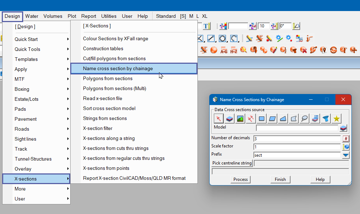Select the landscape view source icon
Screen dimensions: 360x214
point(240,119)
